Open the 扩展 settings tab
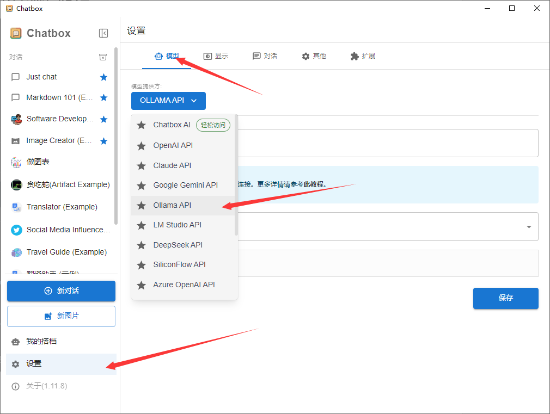 363,56
